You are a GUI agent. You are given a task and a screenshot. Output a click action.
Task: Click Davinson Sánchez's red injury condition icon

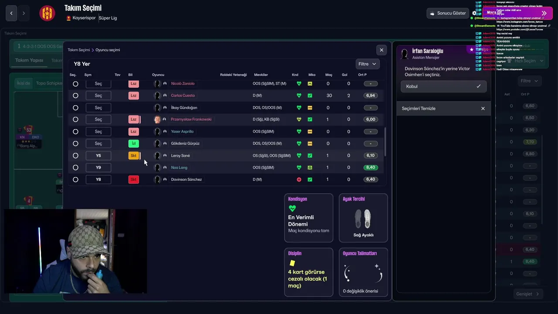click(x=299, y=180)
